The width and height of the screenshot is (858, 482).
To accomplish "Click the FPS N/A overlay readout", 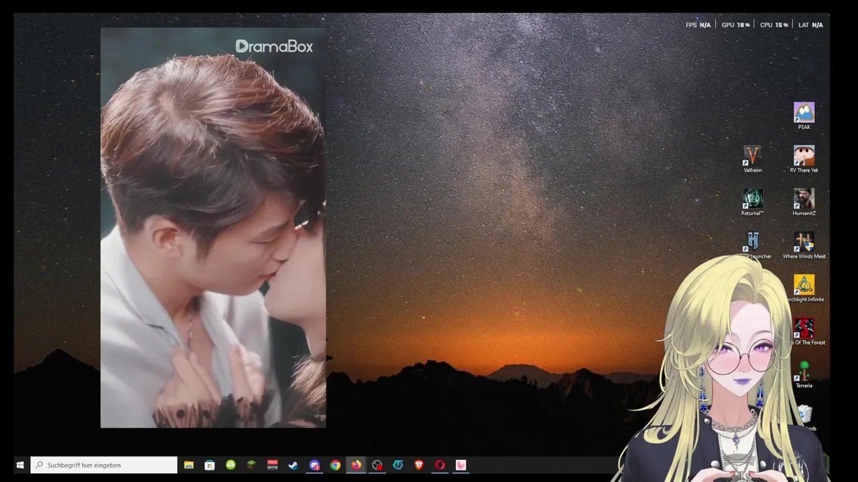I will pyautogui.click(x=698, y=25).
